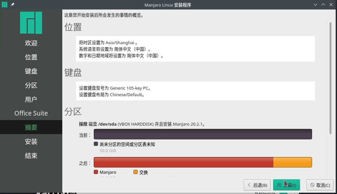
Task: Minimize the installer with the down chevron
Action: click(315, 5)
